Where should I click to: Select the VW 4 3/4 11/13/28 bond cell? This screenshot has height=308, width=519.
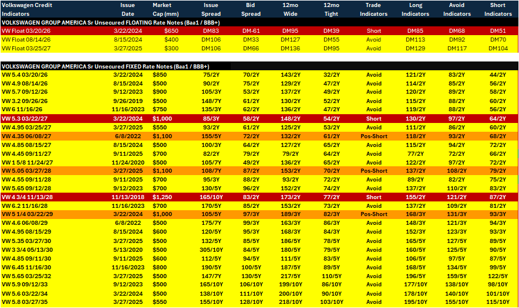coord(27,197)
